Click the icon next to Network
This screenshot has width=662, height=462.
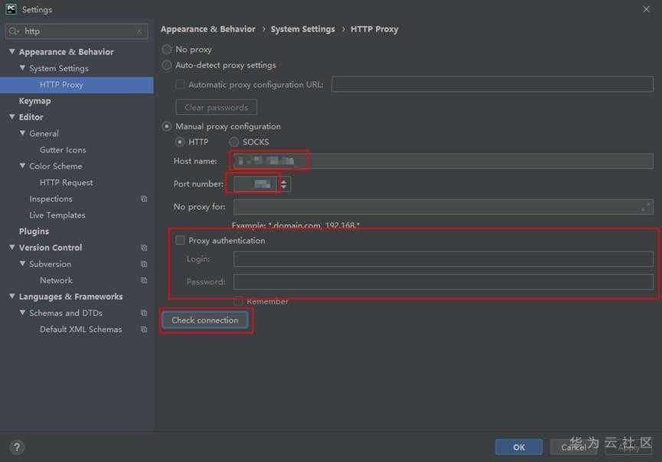tap(144, 280)
